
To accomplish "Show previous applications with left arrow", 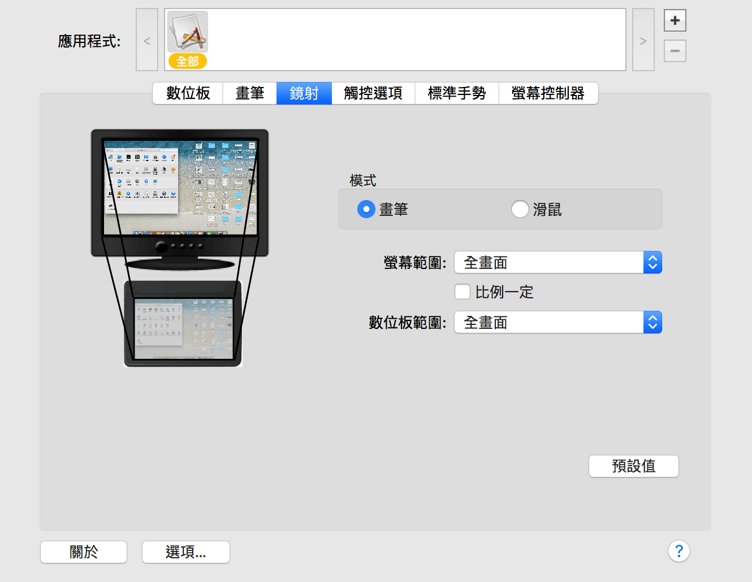I will [147, 40].
